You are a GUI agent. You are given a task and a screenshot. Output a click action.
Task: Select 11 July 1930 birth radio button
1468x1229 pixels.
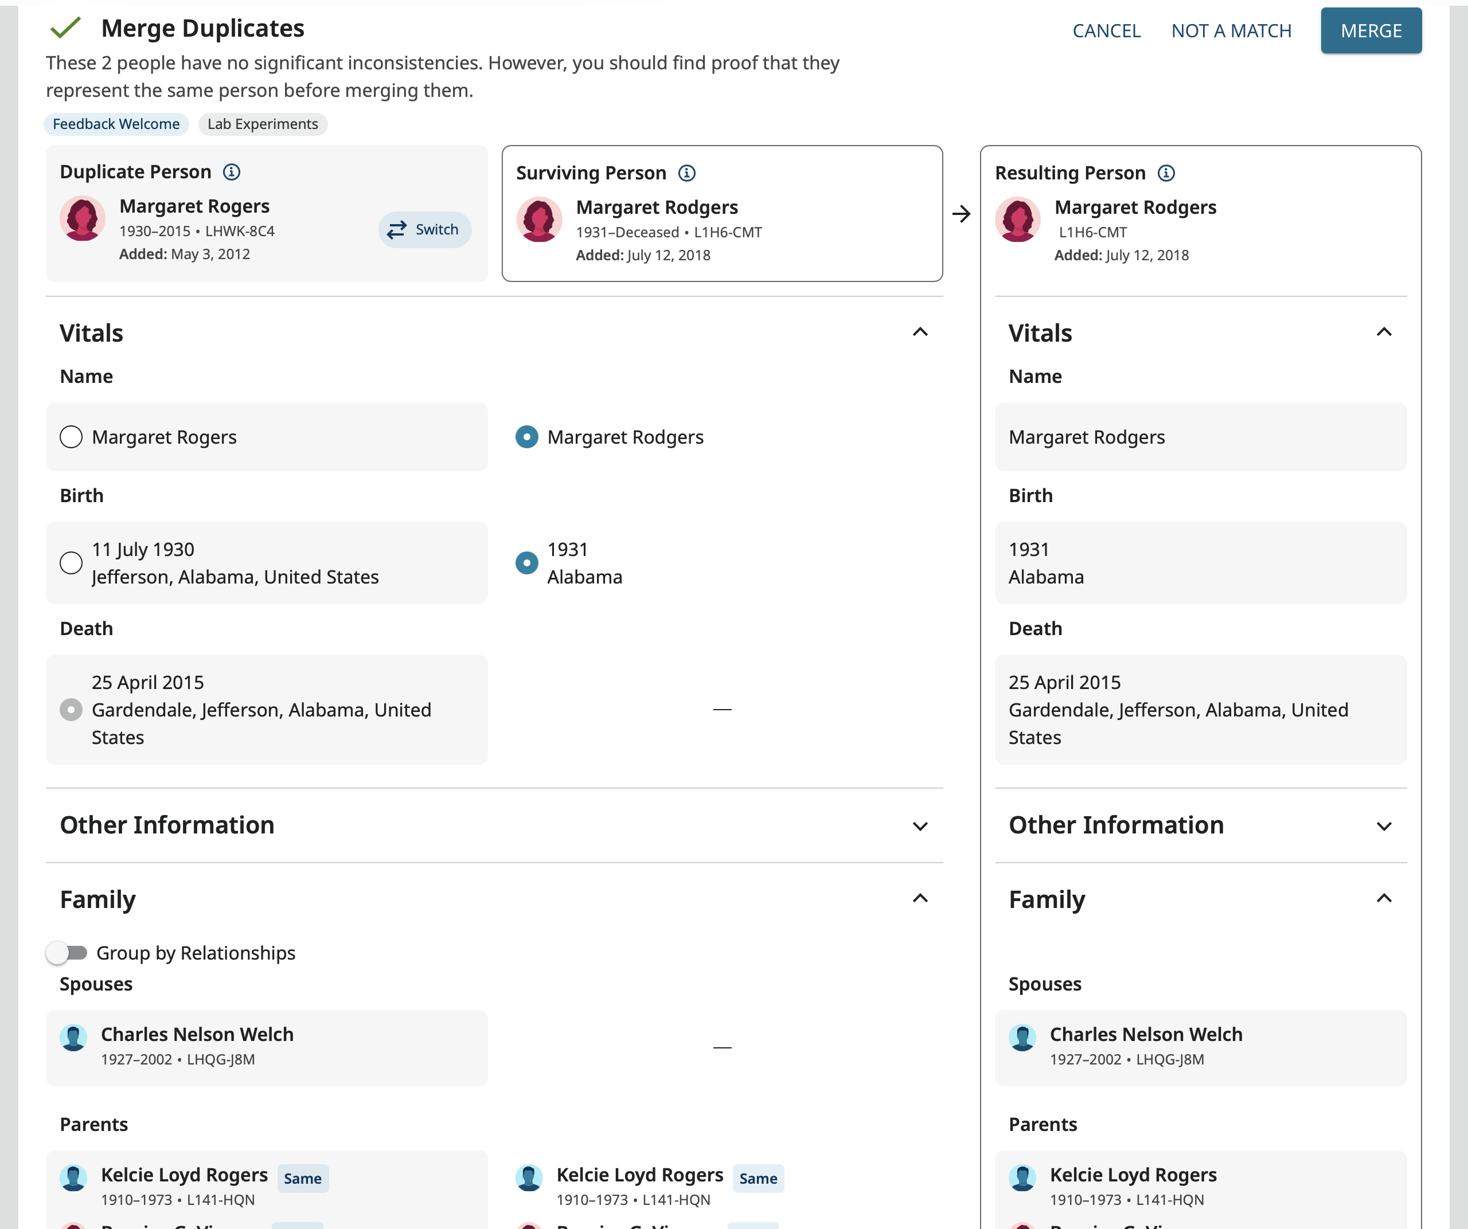point(71,563)
